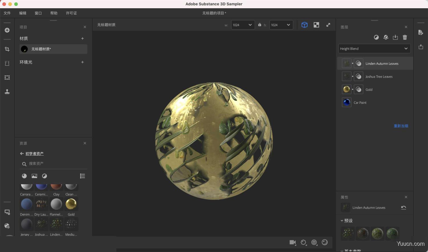Viewport: 428px width, 252px height.
Task: Go back via 初学者资产 link
Action: [x=34, y=154]
